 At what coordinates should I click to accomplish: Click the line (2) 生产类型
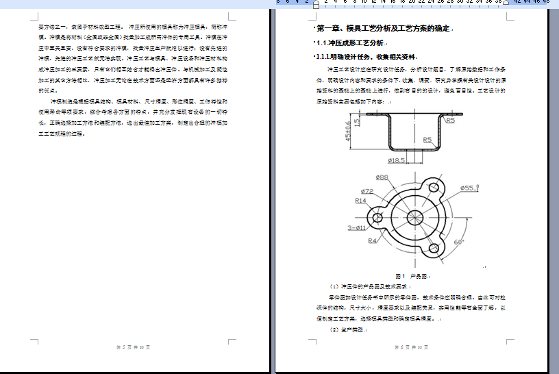[347, 329]
